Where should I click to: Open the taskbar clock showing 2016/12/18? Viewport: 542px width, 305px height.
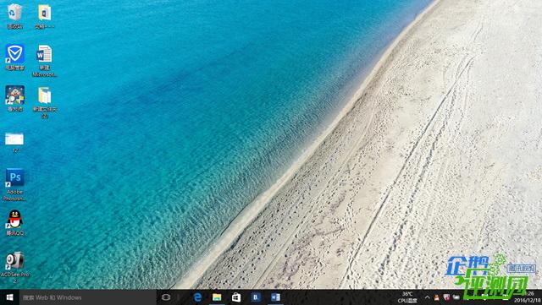[528, 297]
